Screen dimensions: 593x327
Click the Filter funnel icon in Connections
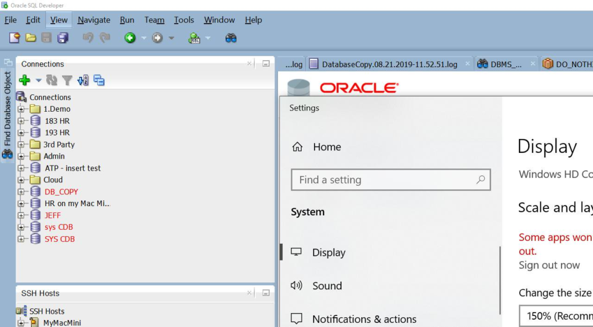(x=67, y=80)
